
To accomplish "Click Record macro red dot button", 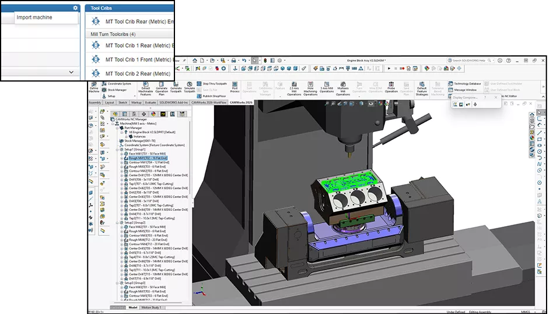I will click(402, 68).
